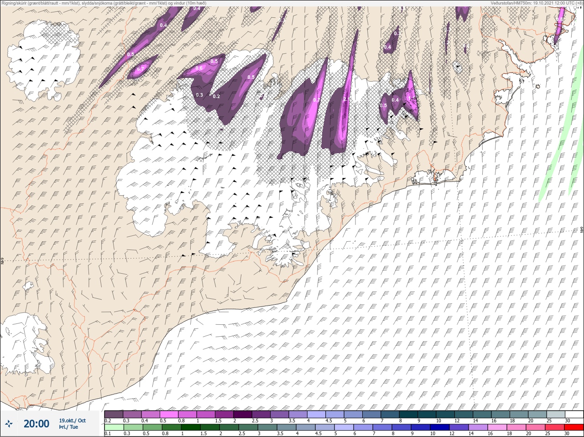Click the '0.2' precipitation value on the map

pos(216,96)
